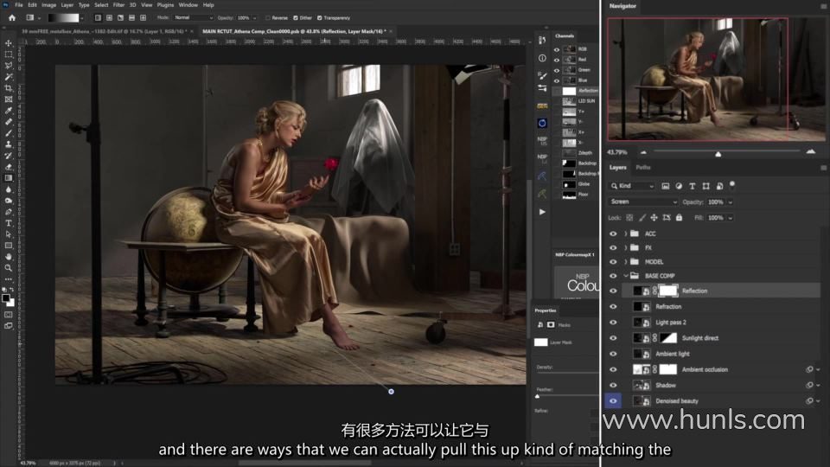
Task: Switch to the Paths tab
Action: (643, 167)
